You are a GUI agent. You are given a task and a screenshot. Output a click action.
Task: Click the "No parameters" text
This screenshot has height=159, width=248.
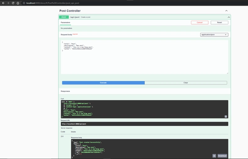[x=66, y=28]
